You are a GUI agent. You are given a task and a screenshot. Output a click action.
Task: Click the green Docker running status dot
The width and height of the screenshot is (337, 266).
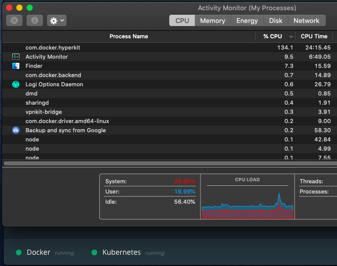tap(19, 253)
